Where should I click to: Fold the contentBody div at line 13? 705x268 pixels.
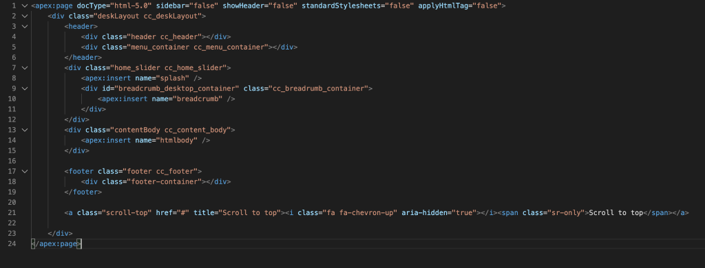point(25,130)
